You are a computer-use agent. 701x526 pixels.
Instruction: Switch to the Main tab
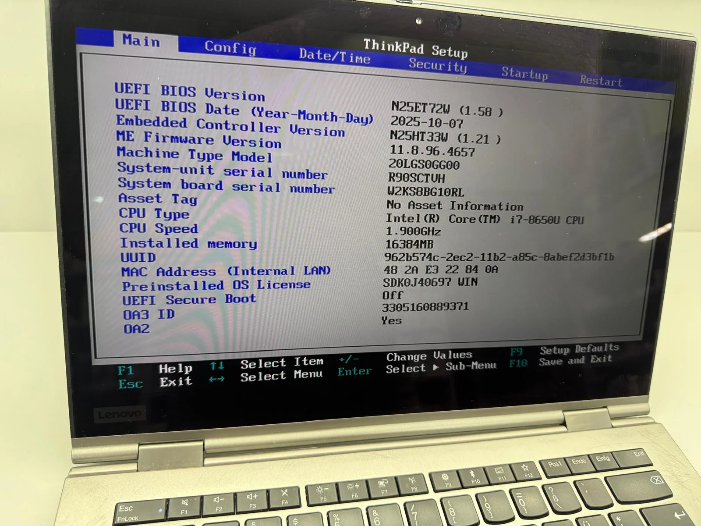point(141,40)
